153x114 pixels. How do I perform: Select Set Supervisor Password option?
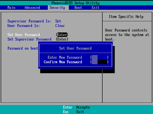pyautogui.click(x=30, y=39)
